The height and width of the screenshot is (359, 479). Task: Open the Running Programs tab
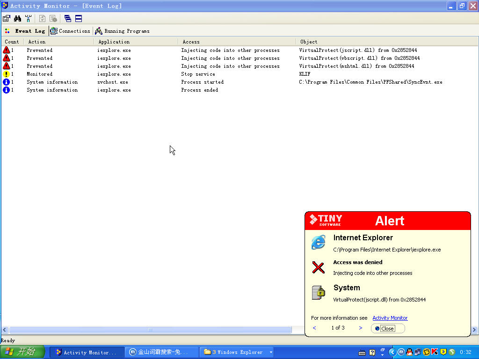(x=122, y=31)
